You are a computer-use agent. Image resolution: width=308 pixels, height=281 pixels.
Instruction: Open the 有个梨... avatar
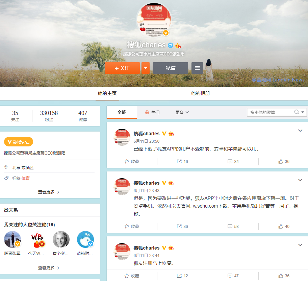click(61, 239)
